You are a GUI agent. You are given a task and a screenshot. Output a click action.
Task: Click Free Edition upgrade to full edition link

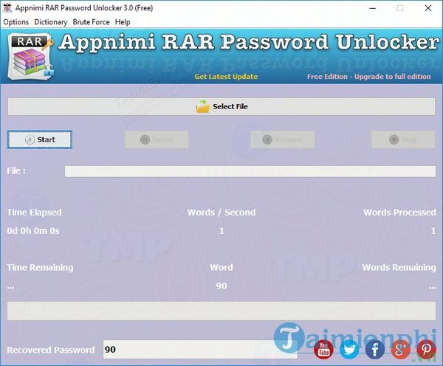point(369,77)
